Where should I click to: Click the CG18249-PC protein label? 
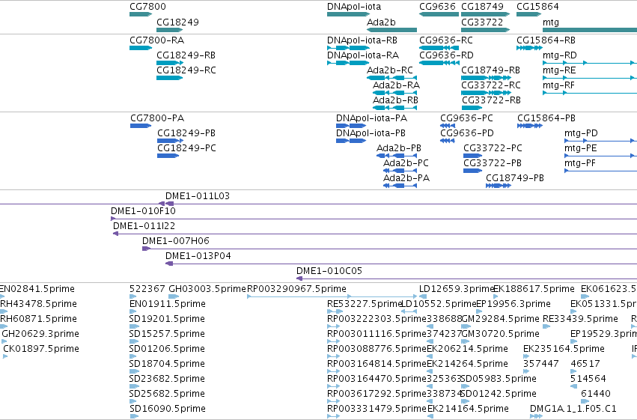[187, 148]
